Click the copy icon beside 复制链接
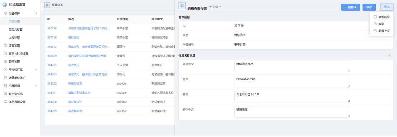The image size is (397, 137). (x=375, y=17)
